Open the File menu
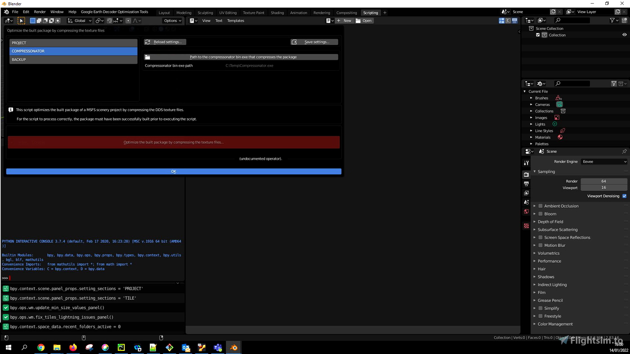This screenshot has height=354, width=630. pyautogui.click(x=15, y=12)
